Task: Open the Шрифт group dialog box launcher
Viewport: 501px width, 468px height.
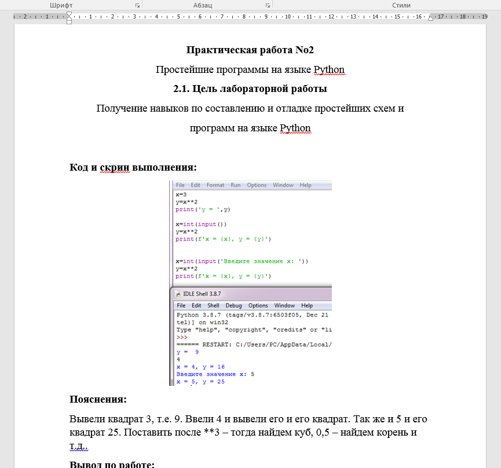Action: pyautogui.click(x=137, y=5)
